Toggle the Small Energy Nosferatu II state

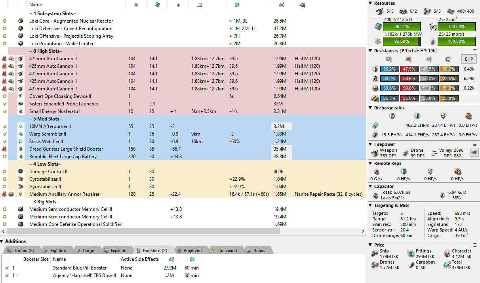(4, 111)
